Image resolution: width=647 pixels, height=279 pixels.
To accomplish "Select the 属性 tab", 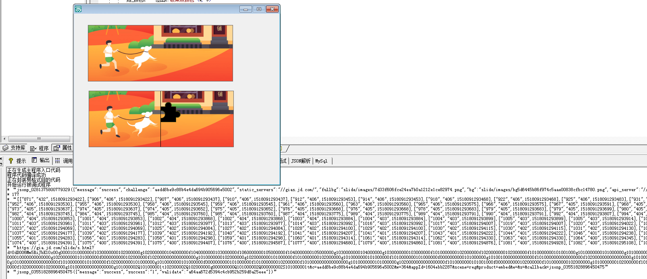I will pos(63,148).
